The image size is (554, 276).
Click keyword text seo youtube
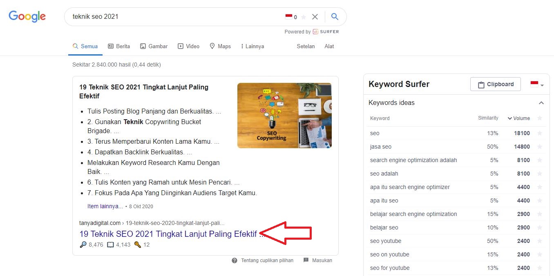click(x=386, y=241)
